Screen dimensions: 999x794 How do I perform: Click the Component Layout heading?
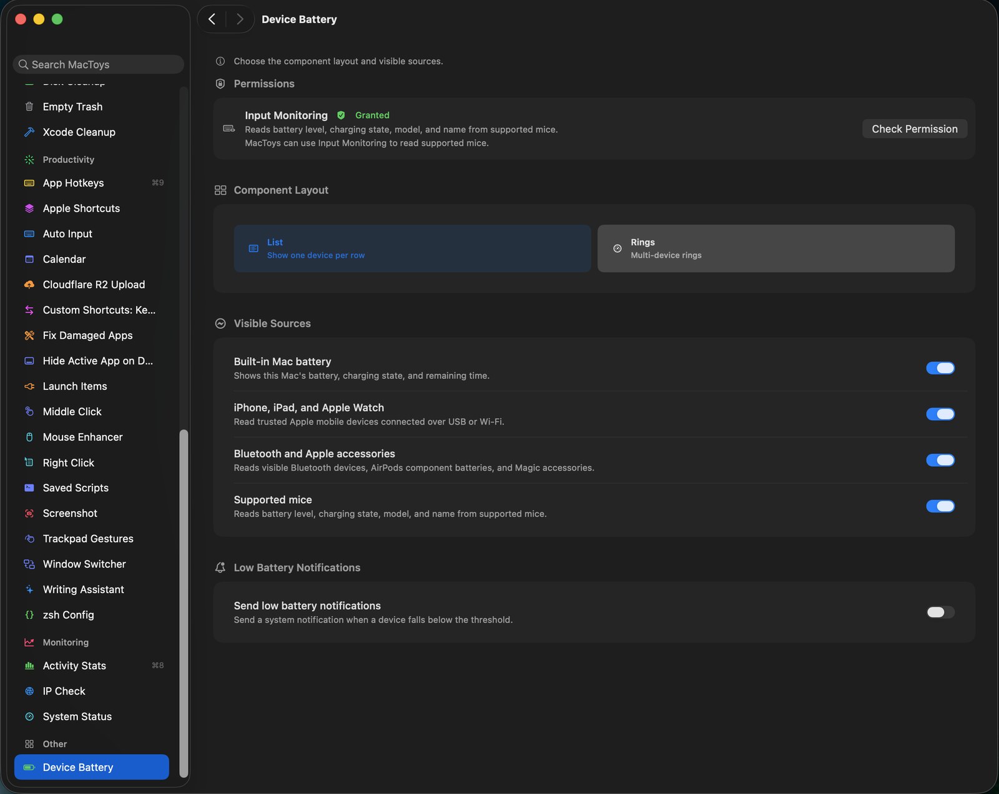pos(281,190)
